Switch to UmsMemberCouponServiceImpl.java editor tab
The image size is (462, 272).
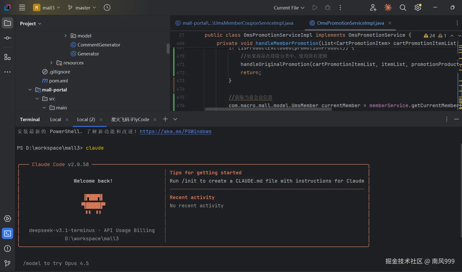click(238, 23)
